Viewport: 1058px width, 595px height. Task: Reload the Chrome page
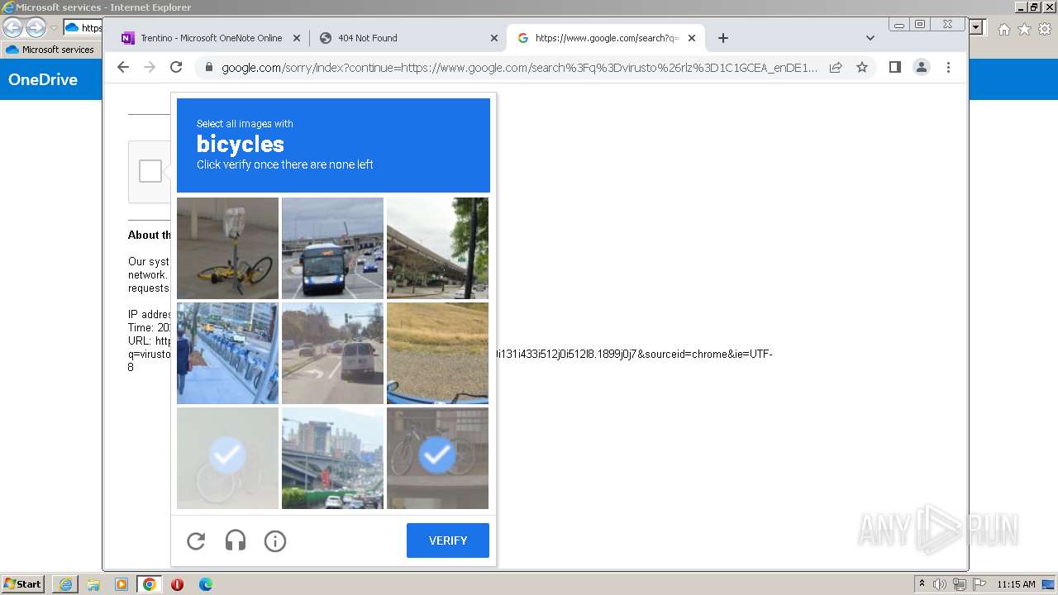pos(176,68)
